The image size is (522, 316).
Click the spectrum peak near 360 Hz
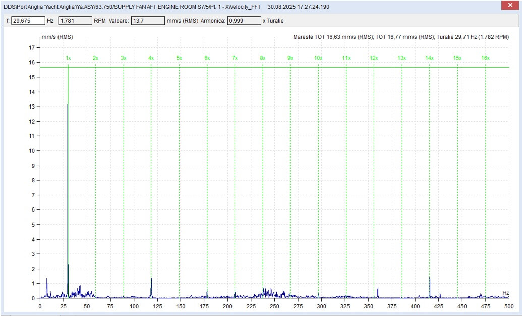(x=378, y=288)
